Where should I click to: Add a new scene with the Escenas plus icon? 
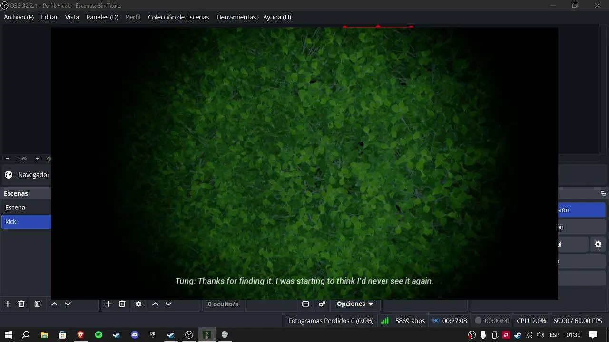click(x=8, y=304)
